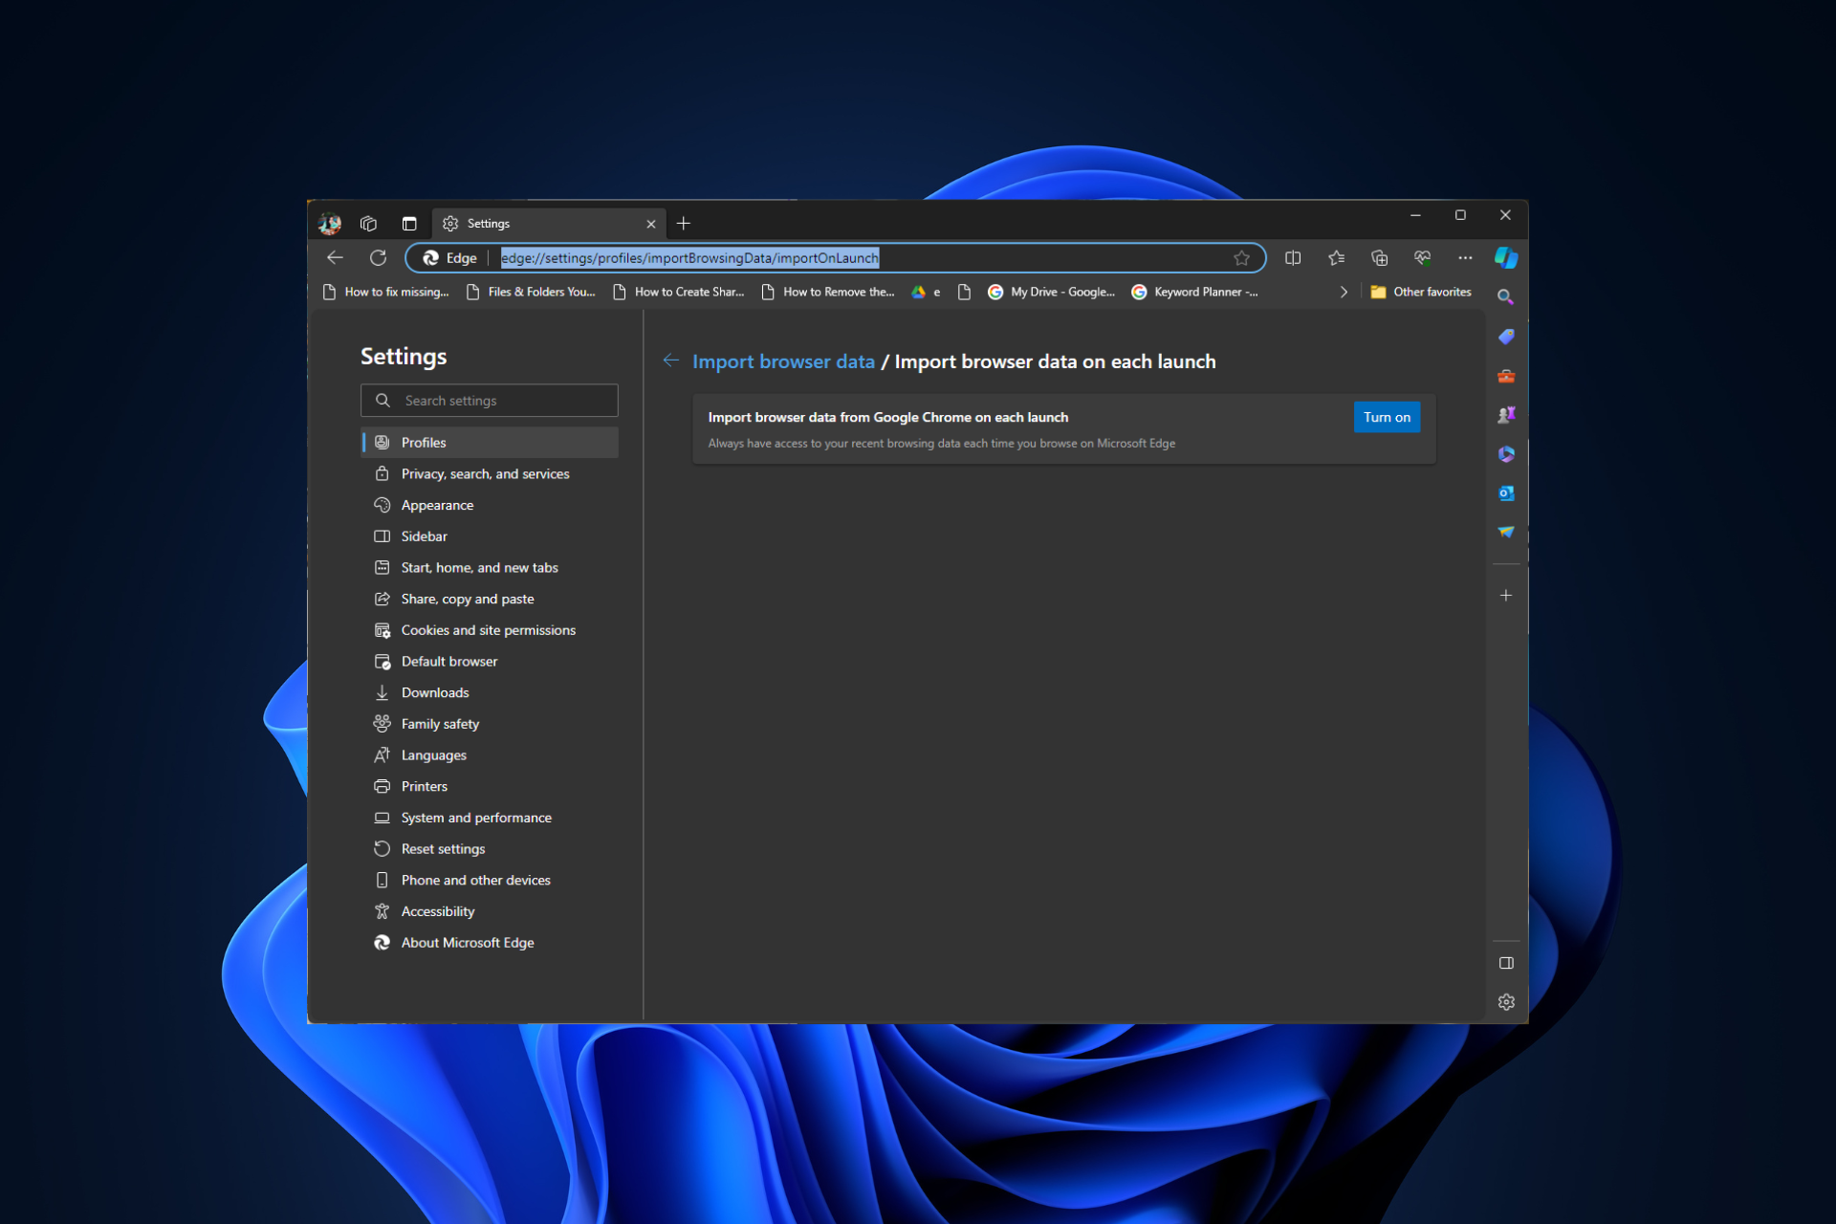
Task: Open Sidebar settings section
Action: [490, 536]
